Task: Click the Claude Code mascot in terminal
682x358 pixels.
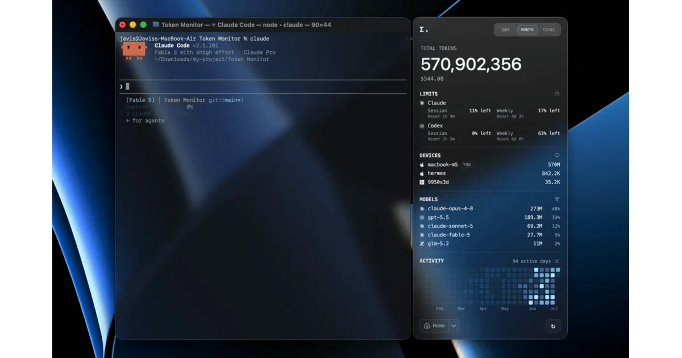Action: tap(134, 50)
